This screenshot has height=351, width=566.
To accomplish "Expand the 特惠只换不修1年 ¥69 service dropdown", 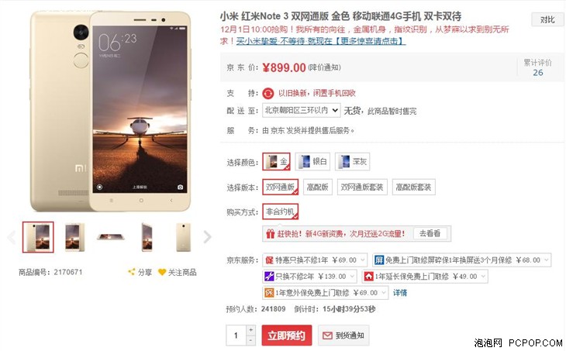I will click(315, 260).
